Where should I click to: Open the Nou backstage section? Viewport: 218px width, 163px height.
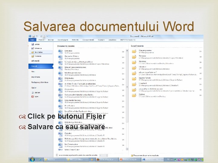(x=33, y=72)
